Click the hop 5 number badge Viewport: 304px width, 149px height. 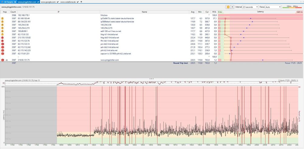[2, 28]
